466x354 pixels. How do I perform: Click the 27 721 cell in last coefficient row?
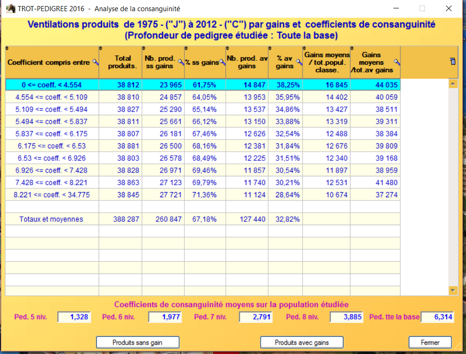pos(163,194)
